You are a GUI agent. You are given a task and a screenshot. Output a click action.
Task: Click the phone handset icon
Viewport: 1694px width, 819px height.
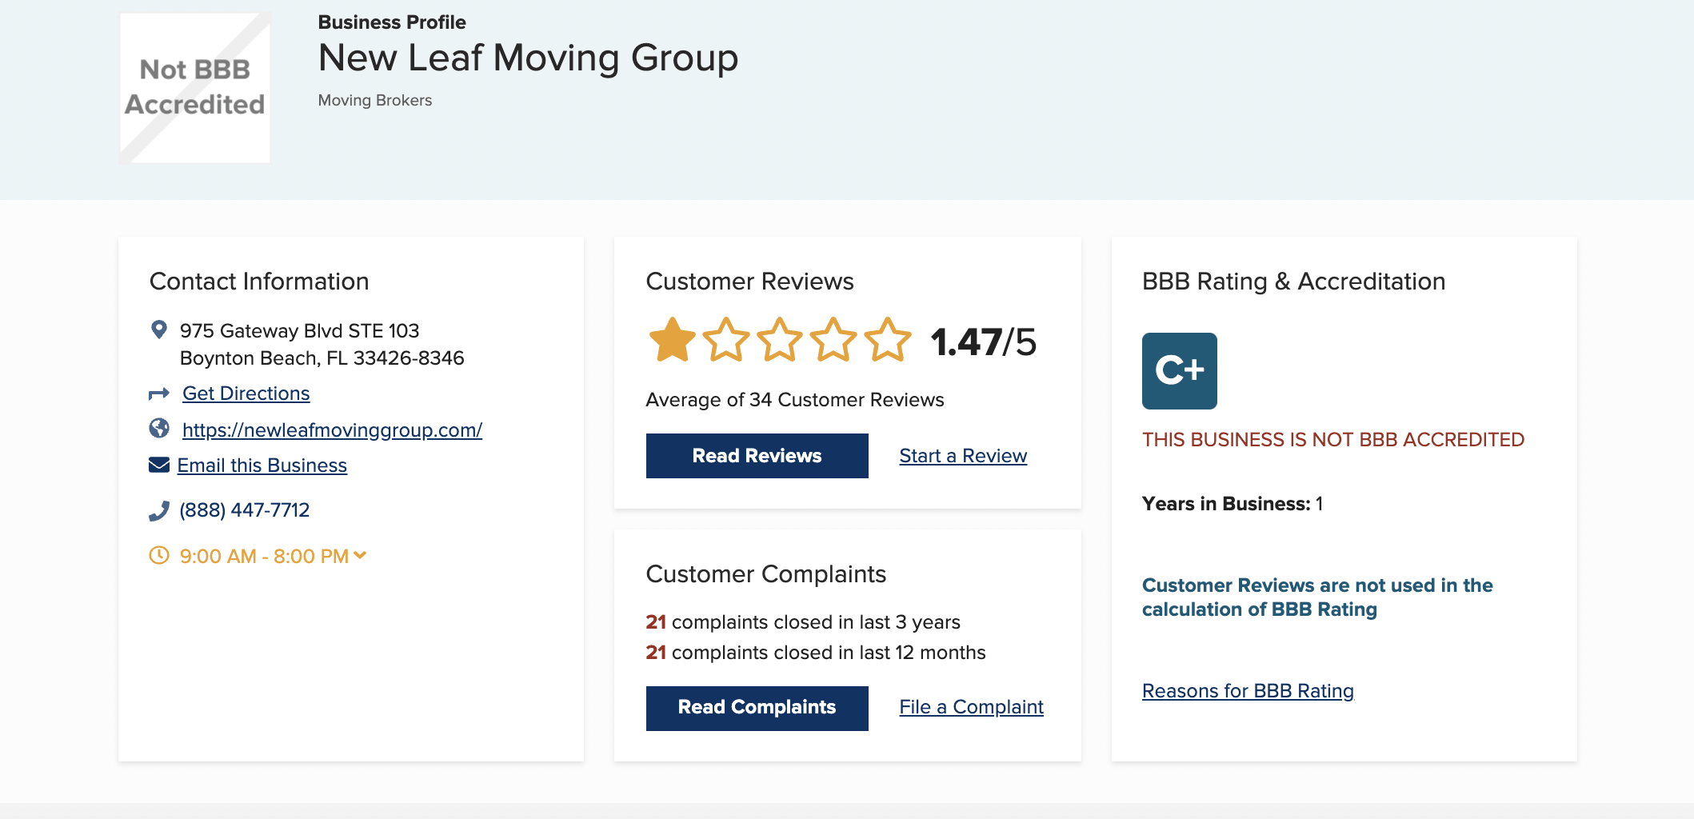(x=159, y=510)
